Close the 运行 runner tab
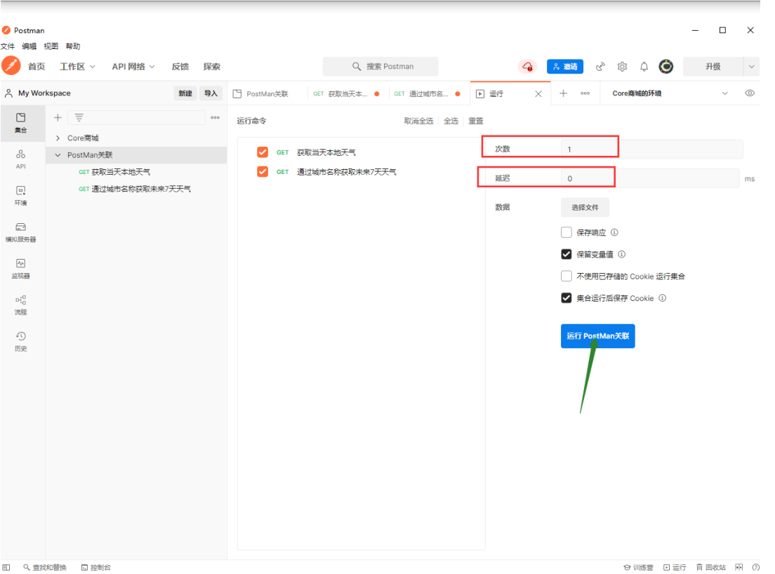 (538, 94)
